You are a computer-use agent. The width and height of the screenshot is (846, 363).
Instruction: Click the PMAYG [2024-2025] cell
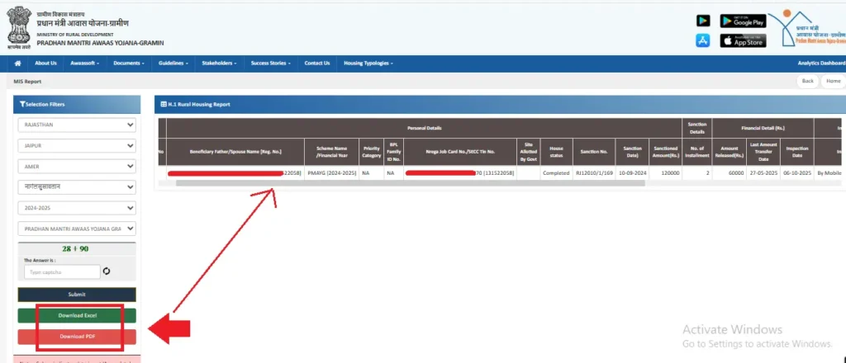pyautogui.click(x=332, y=173)
